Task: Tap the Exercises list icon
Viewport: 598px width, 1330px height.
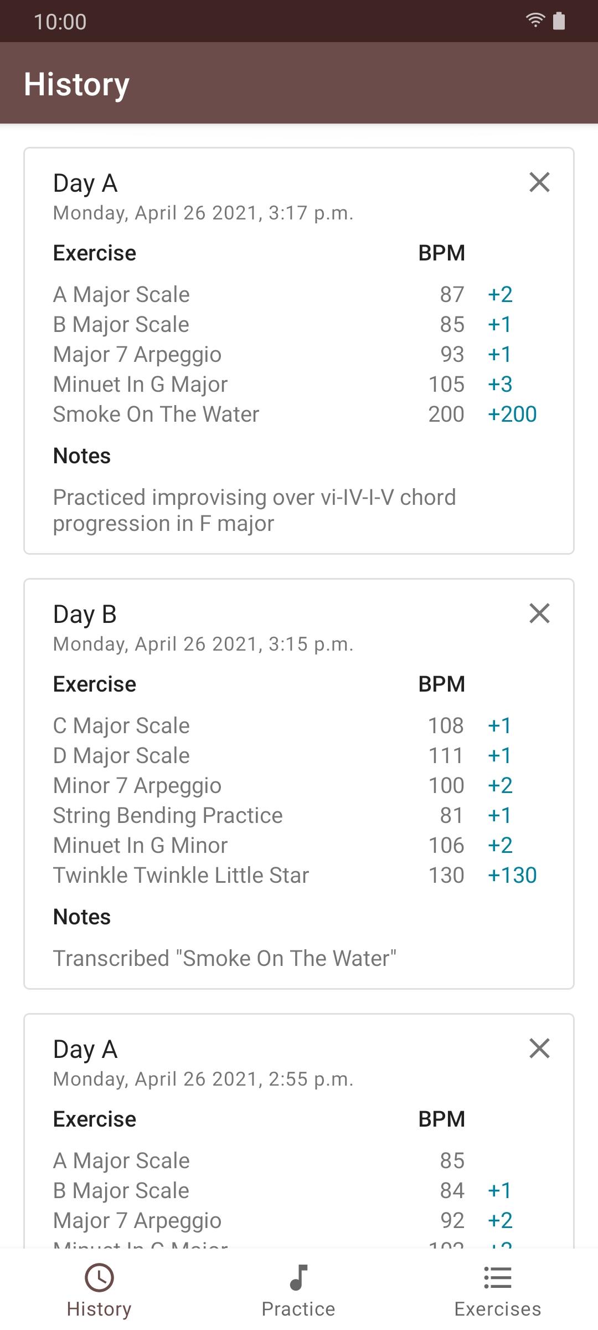Action: (498, 1278)
